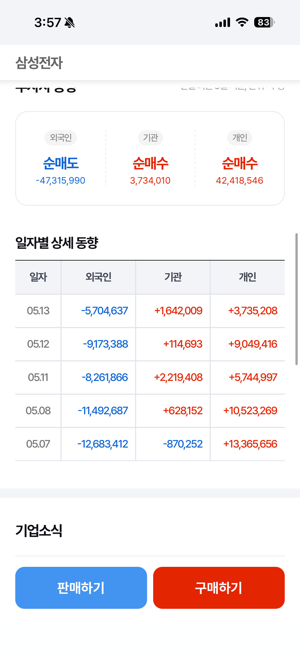Tap the muted bell icon in status bar

[69, 22]
